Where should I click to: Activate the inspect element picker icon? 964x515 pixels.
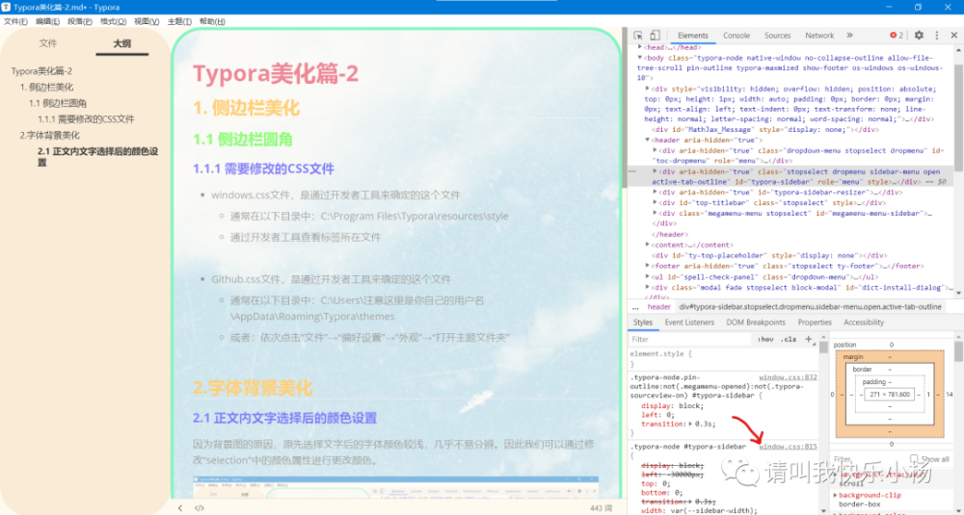[638, 36]
